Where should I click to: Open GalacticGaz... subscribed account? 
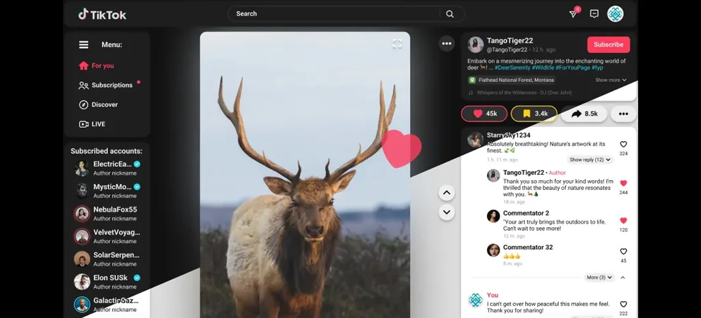pos(107,304)
